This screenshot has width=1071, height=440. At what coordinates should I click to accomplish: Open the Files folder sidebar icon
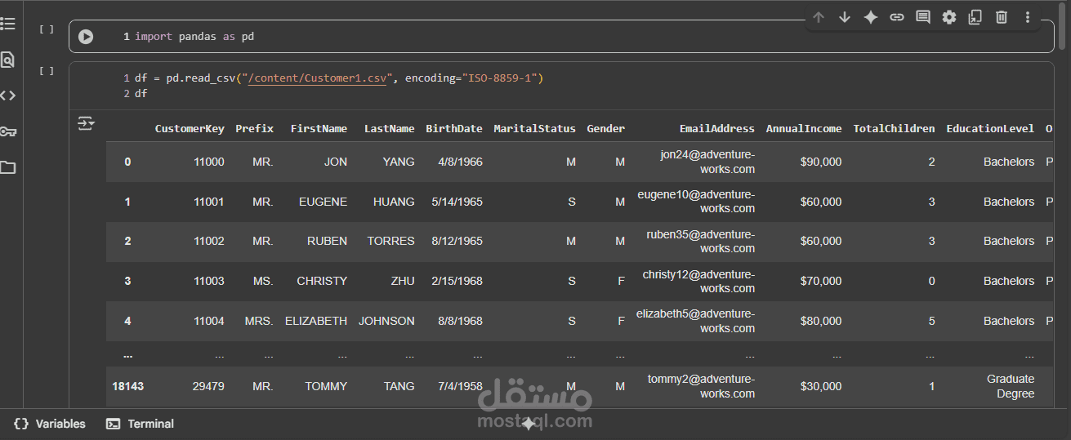pyautogui.click(x=7, y=167)
